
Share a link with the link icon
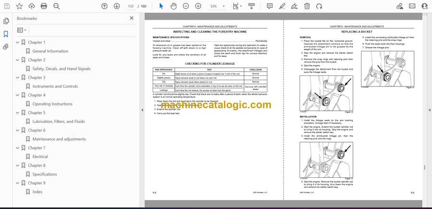tap(399, 6)
